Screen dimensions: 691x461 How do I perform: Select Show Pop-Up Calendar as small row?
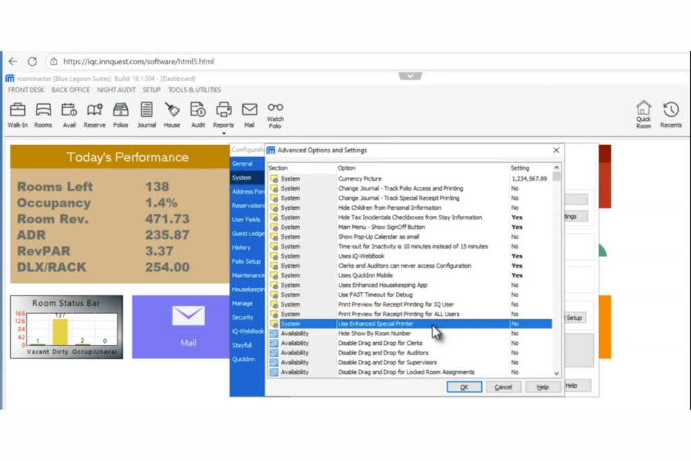pos(410,237)
